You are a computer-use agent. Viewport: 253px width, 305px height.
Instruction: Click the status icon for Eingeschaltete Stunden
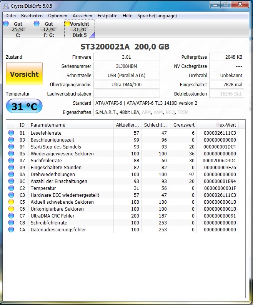[x=11, y=167]
